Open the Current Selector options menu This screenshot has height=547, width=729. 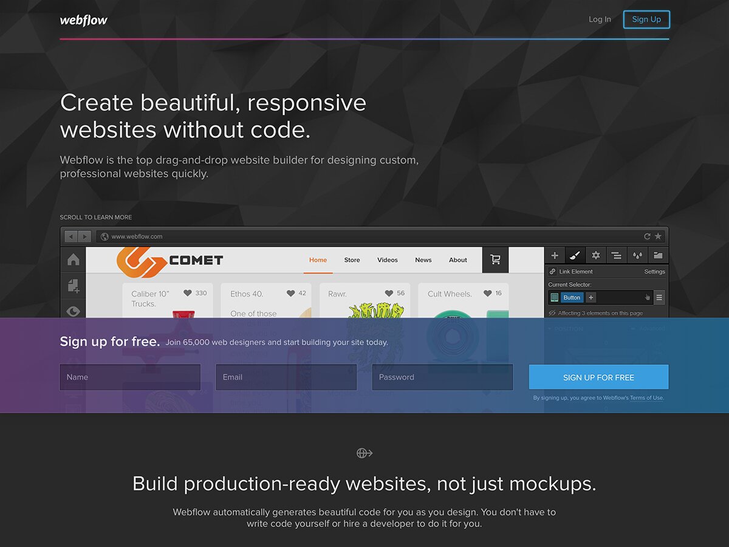click(x=660, y=297)
